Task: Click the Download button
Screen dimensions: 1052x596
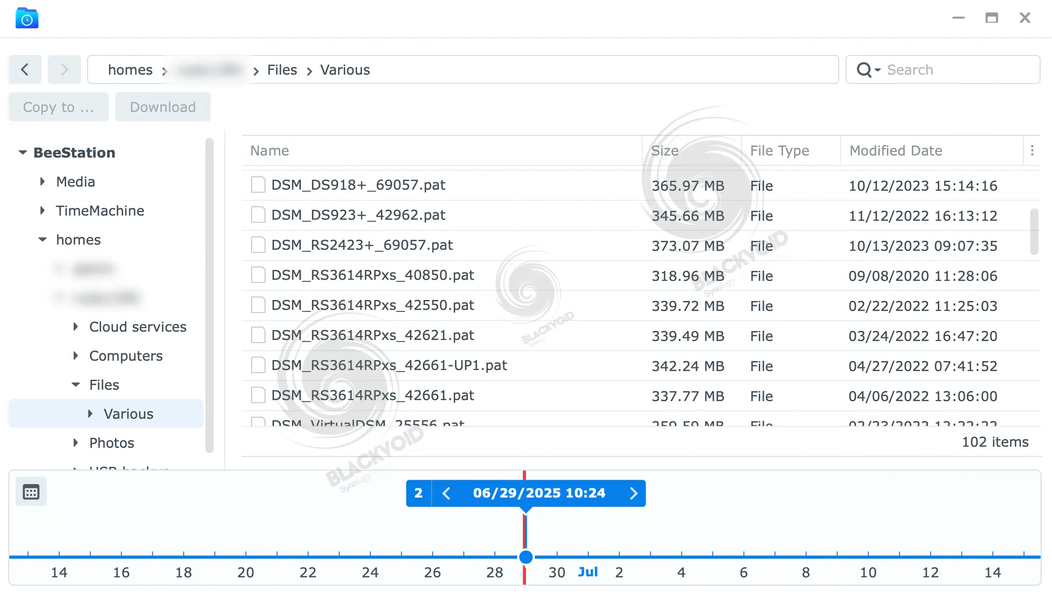Action: click(x=163, y=107)
